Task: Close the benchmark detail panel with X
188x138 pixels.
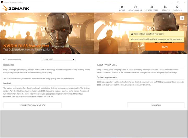Action: click(182, 18)
